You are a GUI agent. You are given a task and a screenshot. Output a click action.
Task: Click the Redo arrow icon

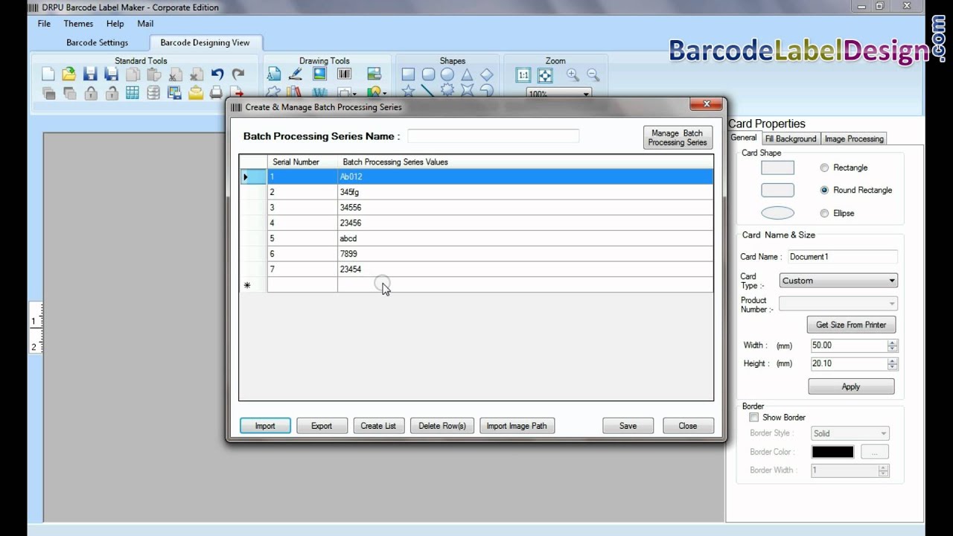point(238,74)
